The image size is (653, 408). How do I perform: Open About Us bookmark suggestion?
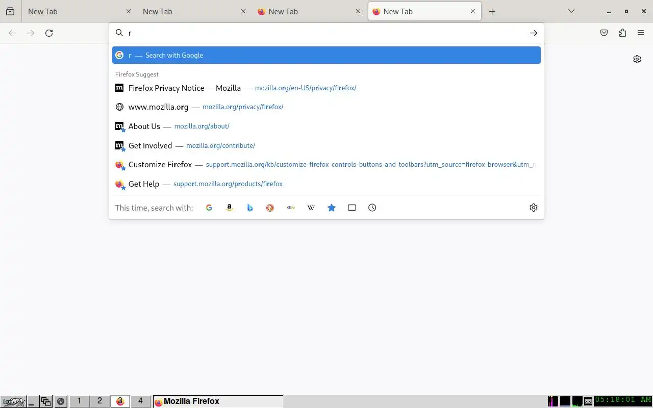[326, 126]
